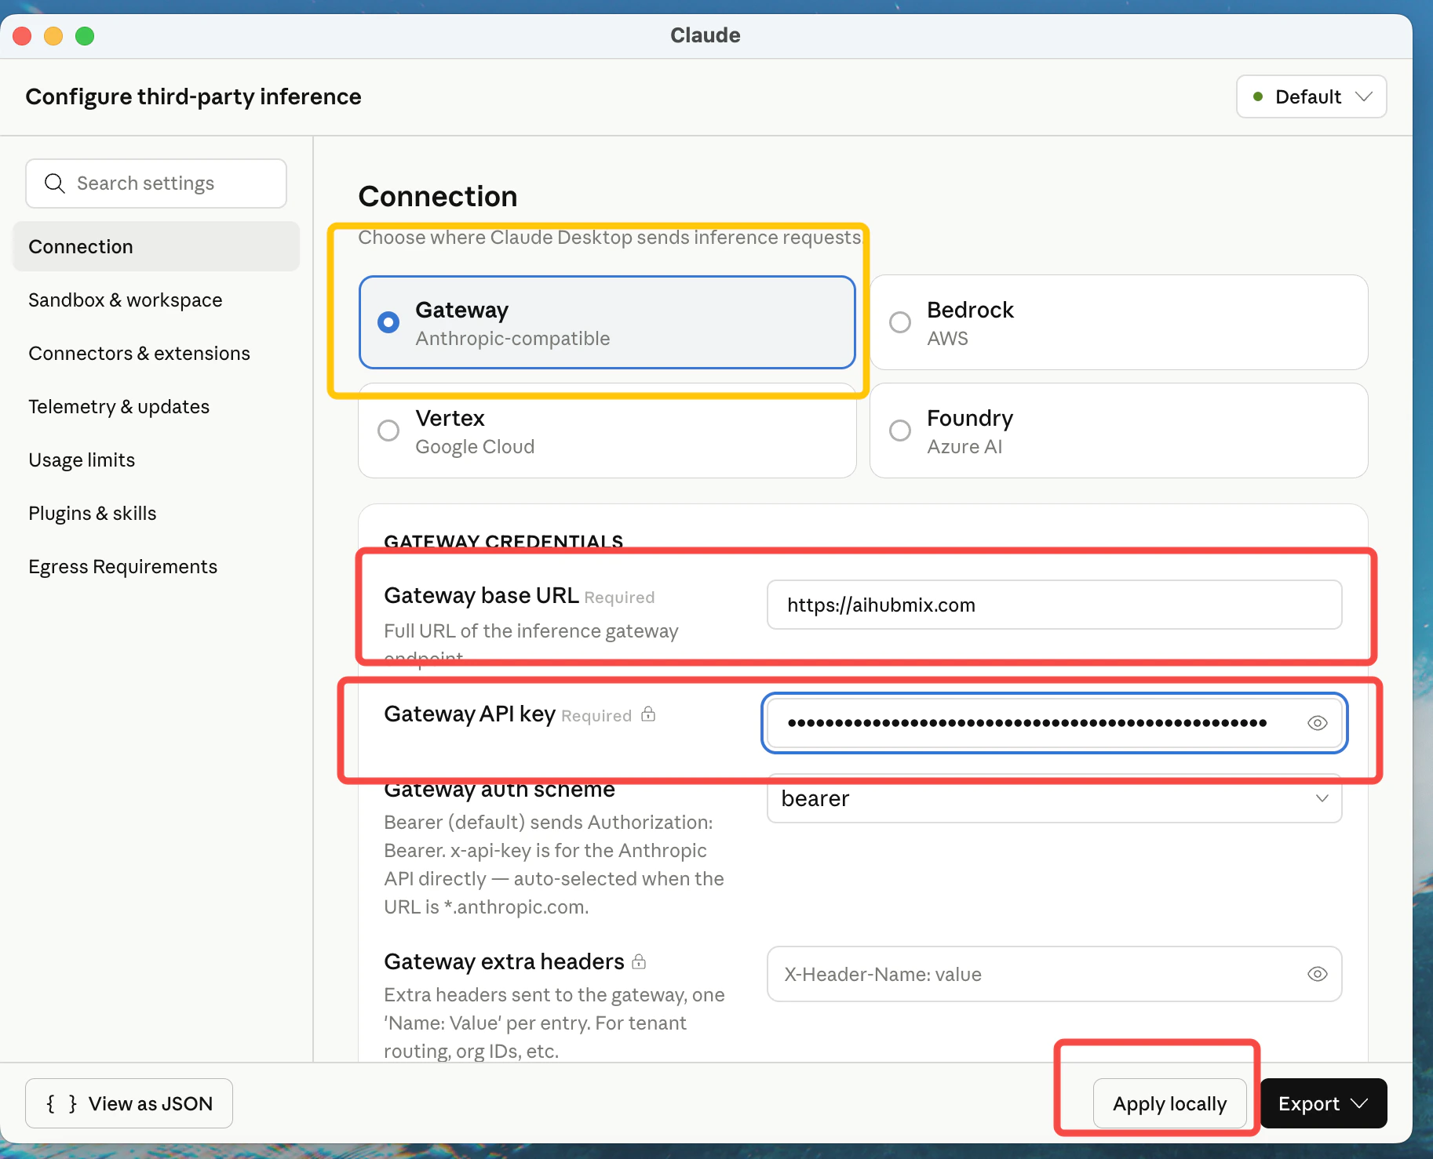
Task: Navigate to Plugins & skills
Action: pyautogui.click(x=156, y=513)
